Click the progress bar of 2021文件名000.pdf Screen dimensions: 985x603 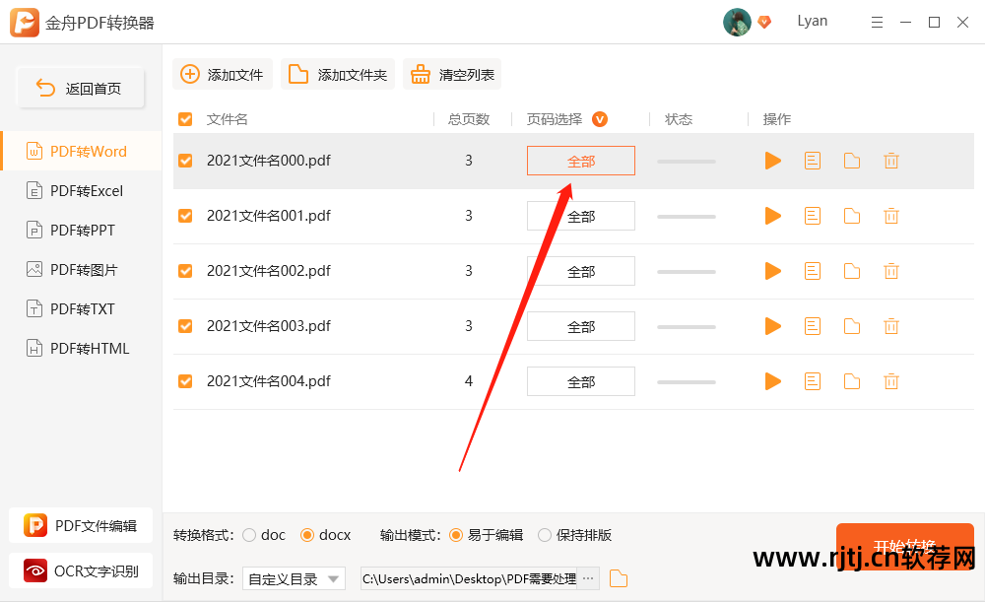pyautogui.click(x=686, y=160)
